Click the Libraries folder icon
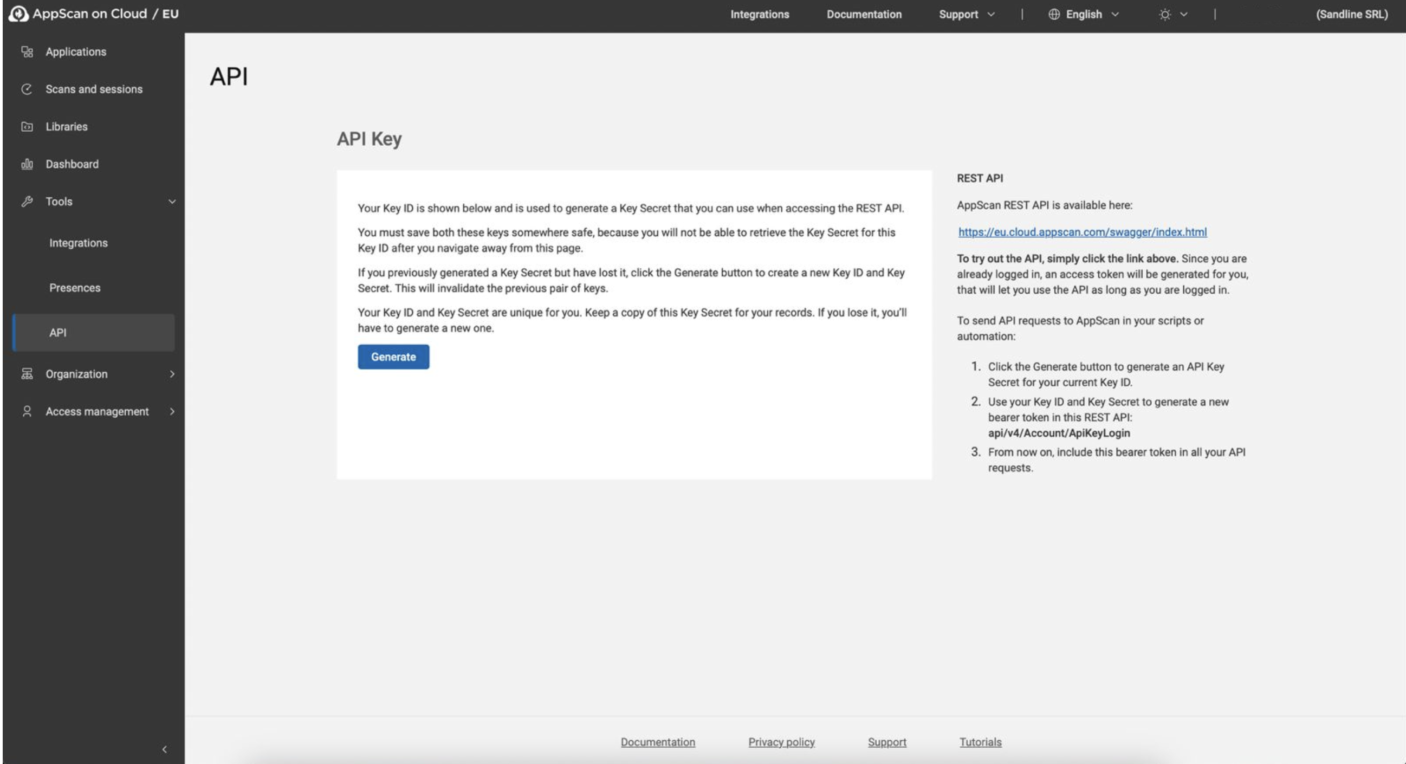This screenshot has width=1406, height=764. tap(27, 127)
